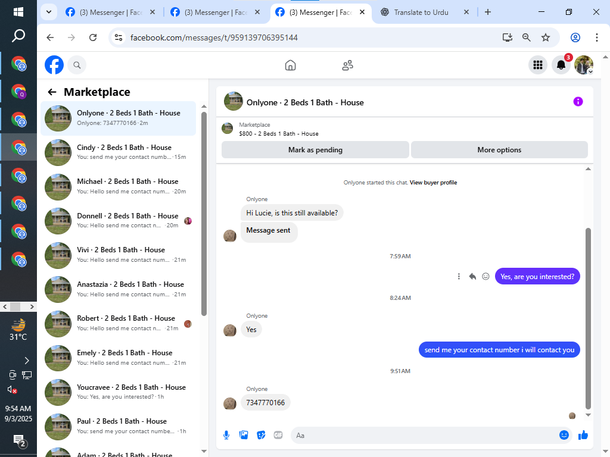Open the zoom magnifier icon in address bar
The image size is (610, 457).
click(x=527, y=37)
